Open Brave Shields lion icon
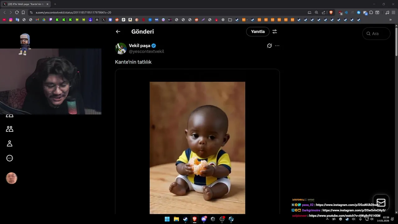 [x=331, y=12]
